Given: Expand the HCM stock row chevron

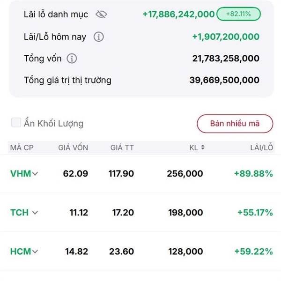Looking at the screenshot, I should click(35, 251).
